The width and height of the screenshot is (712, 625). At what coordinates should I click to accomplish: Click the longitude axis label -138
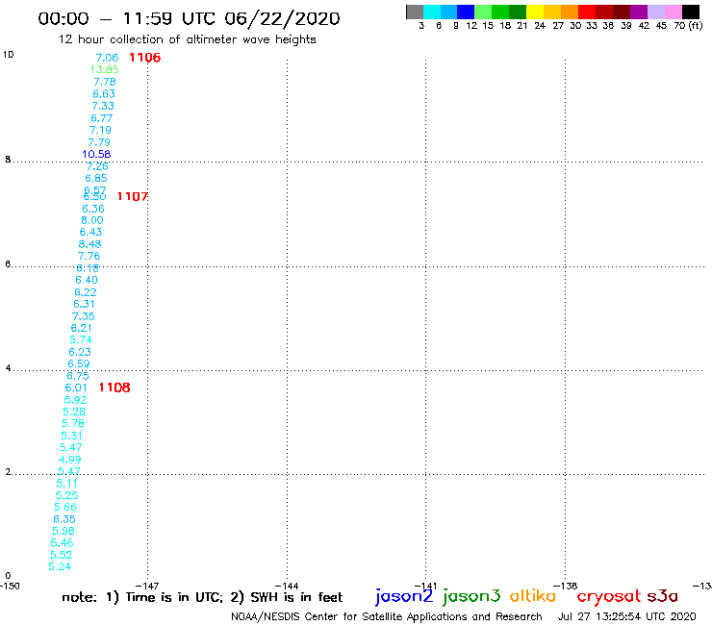[x=565, y=586]
